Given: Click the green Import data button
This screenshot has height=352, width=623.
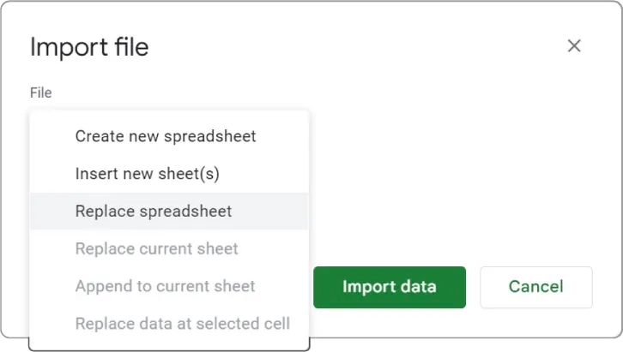Looking at the screenshot, I should click(389, 287).
